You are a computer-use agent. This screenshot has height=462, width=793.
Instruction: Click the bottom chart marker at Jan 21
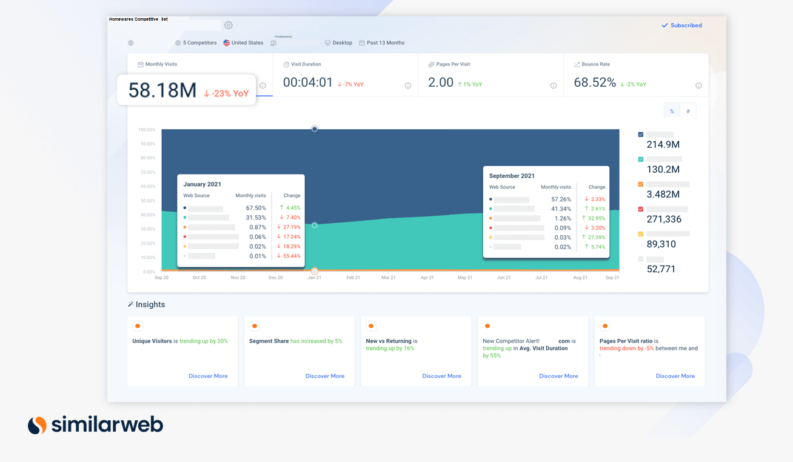315,271
